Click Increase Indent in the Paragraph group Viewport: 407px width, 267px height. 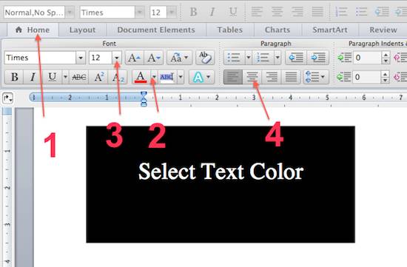point(318,58)
